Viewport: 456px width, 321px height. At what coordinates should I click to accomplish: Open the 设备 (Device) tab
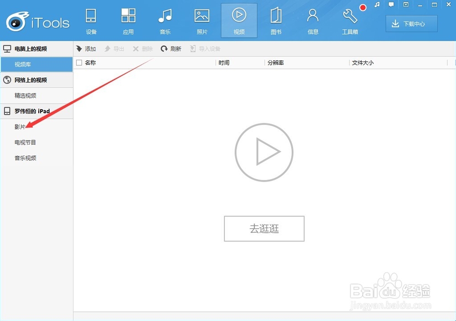point(91,21)
